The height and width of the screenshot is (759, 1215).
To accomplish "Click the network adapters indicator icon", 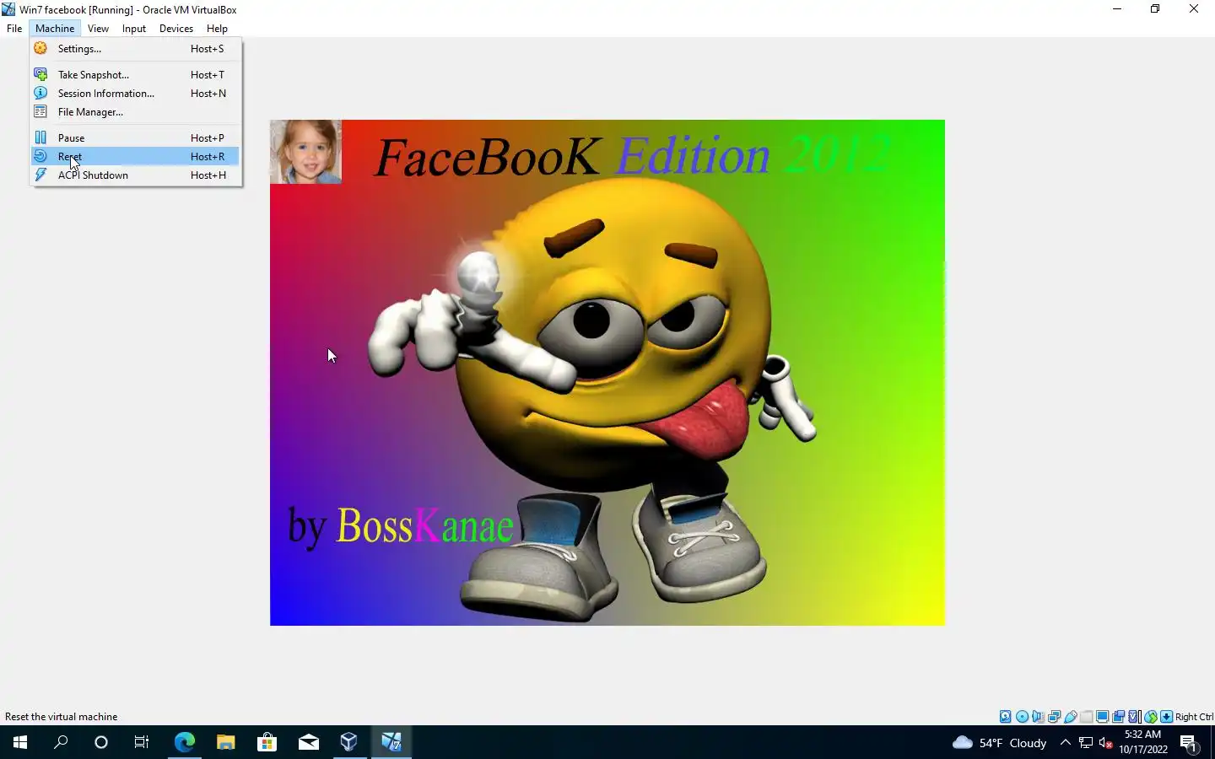I will pos(1054,717).
